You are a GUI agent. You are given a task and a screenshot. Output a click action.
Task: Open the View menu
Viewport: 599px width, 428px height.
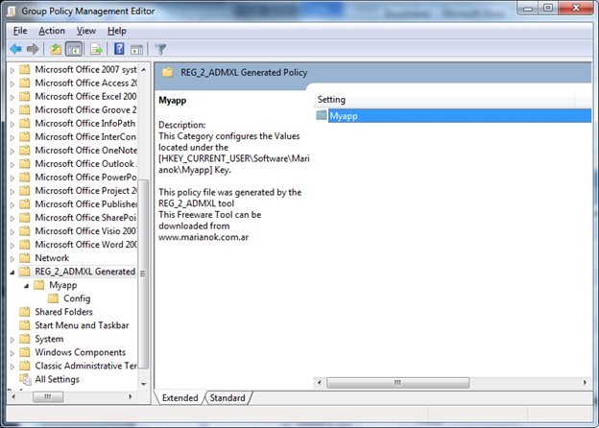coord(86,31)
